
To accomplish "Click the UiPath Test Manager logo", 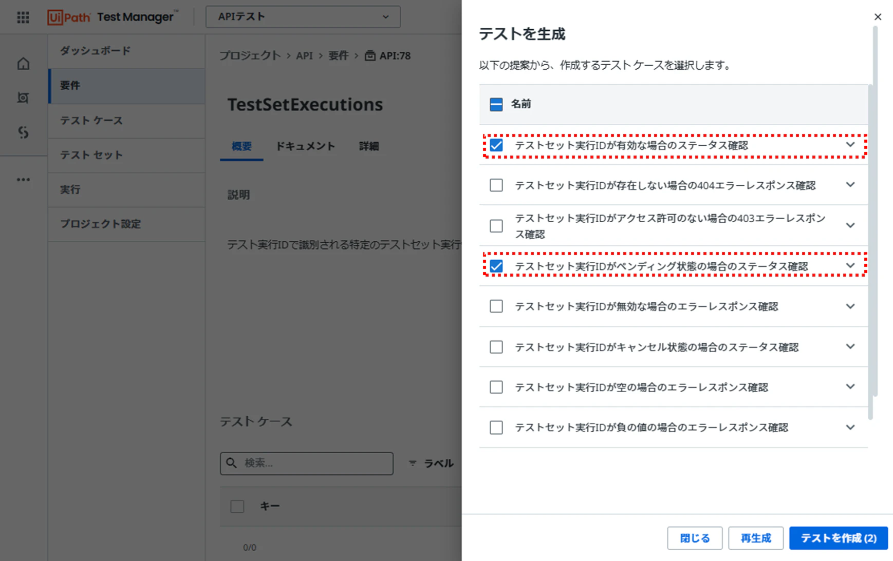I will 113,17.
